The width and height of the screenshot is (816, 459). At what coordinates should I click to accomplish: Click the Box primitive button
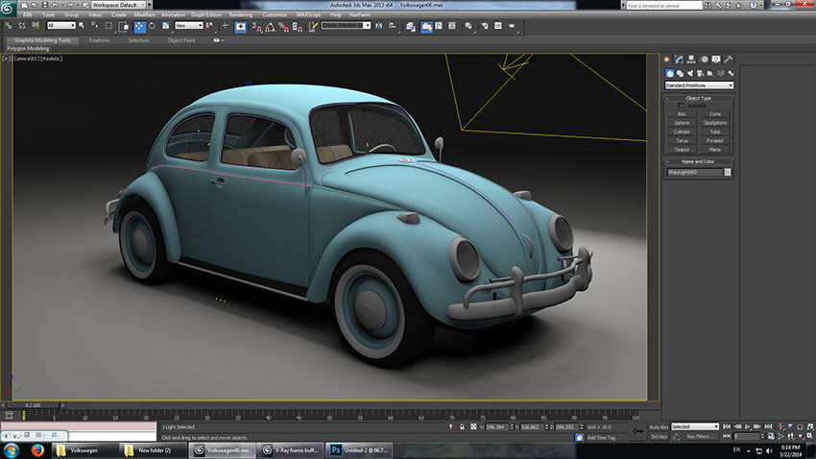click(x=682, y=114)
